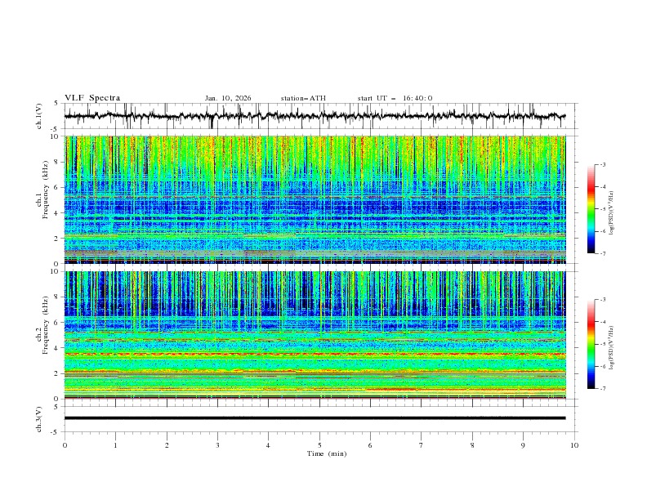Click the ch.2 spectrogram color scale bar

(x=591, y=344)
